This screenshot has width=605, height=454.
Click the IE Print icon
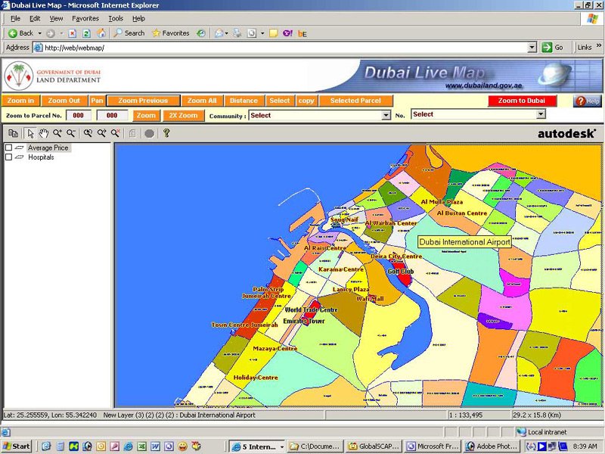pyautogui.click(x=237, y=33)
